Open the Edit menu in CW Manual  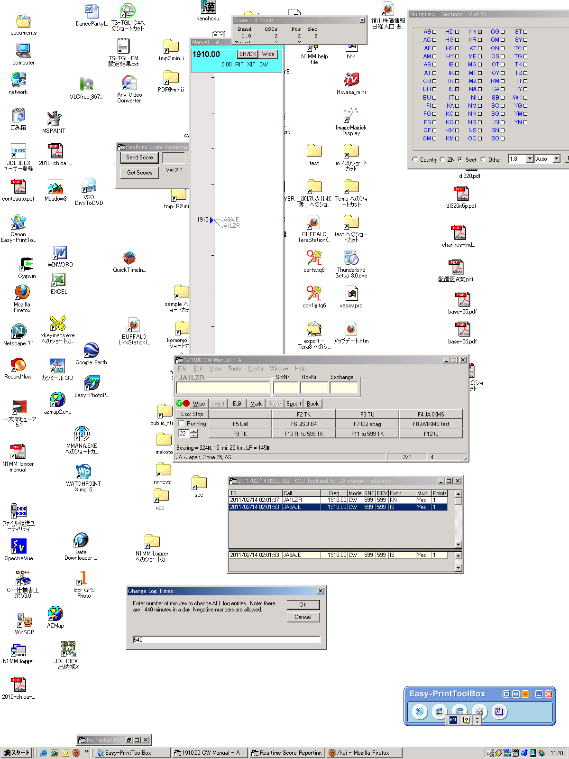coord(198,369)
